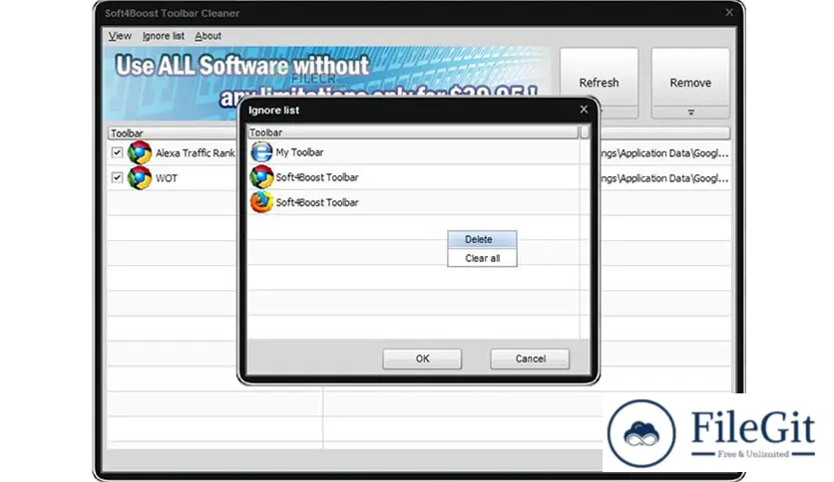Click the WOT row Application Data path
The image size is (834, 482).
click(664, 178)
